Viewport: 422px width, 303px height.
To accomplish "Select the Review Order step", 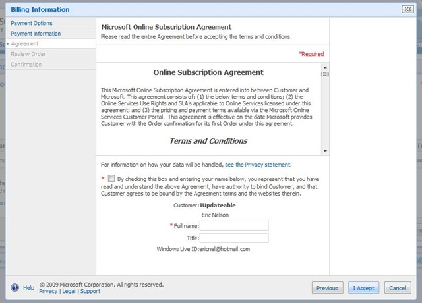I will tap(28, 54).
